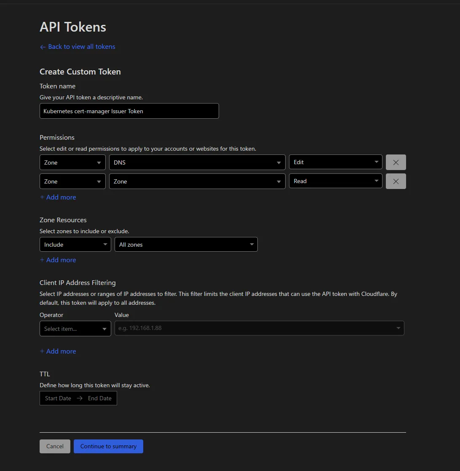This screenshot has width=460, height=471.
Task: Remove the Zone Read permission row
Action: [396, 181]
